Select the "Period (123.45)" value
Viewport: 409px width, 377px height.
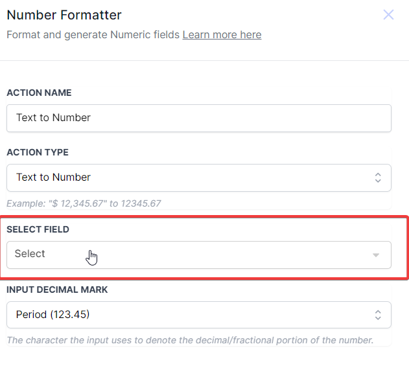pyautogui.click(x=53, y=315)
